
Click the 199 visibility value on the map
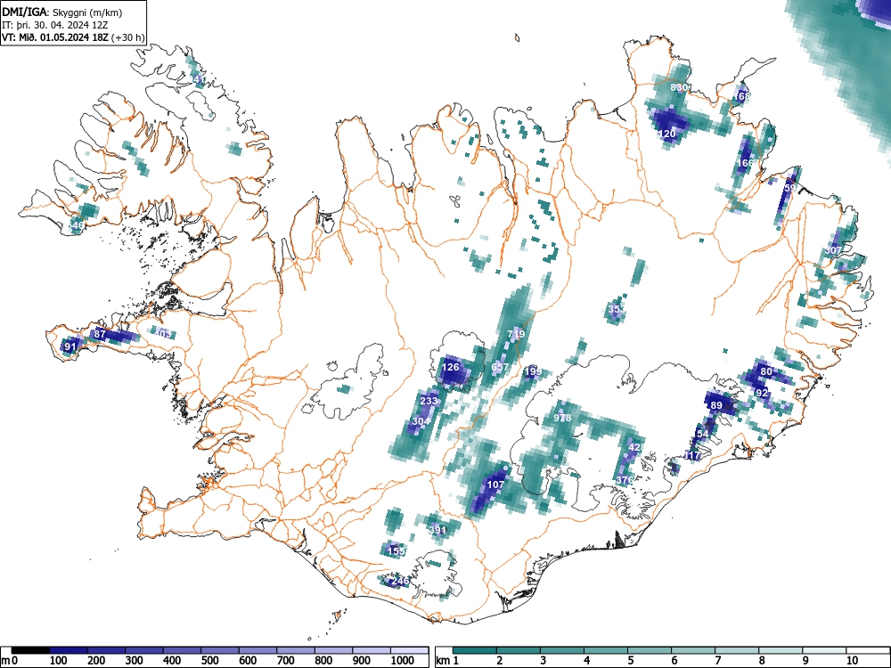pos(533,371)
